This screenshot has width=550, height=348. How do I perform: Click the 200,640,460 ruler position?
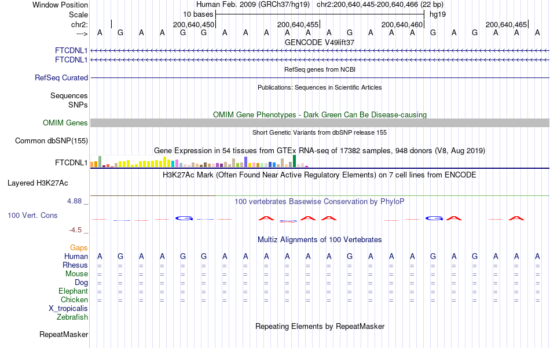402,24
